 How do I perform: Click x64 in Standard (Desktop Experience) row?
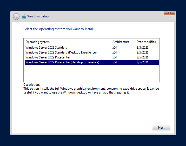(115, 52)
